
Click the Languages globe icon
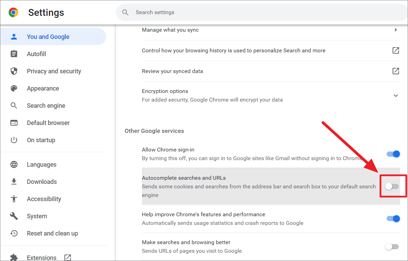[x=14, y=165]
